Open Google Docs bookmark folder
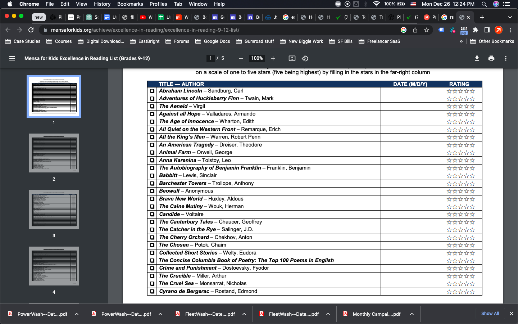This screenshot has height=324, width=518. (213, 41)
